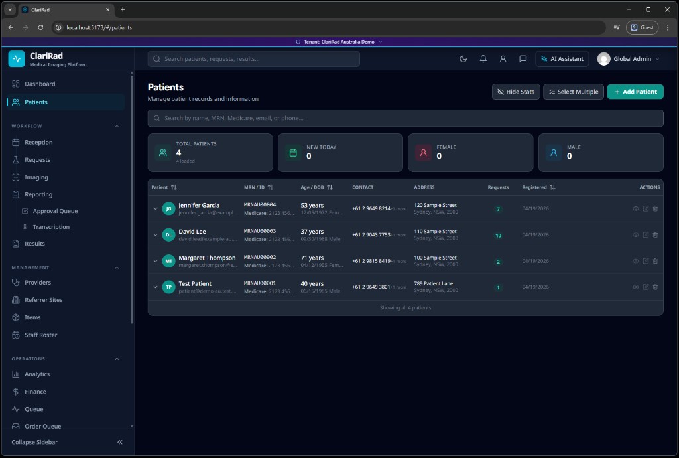This screenshot has height=458, width=679.
Task: Open the AI Assistant
Action: pyautogui.click(x=562, y=59)
